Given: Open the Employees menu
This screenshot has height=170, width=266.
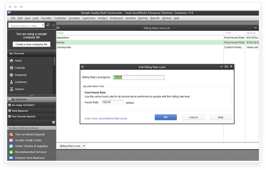Looking at the screenshot, I should 117,18.
